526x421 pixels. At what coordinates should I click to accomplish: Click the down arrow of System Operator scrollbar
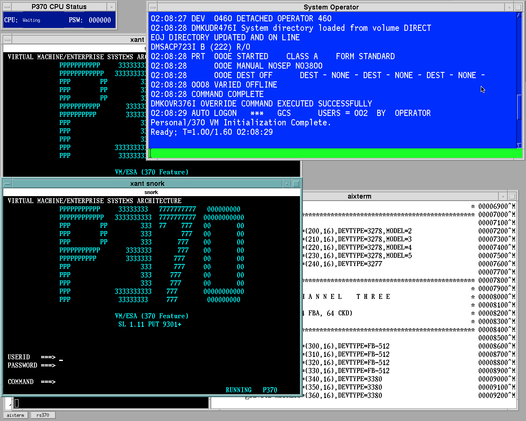click(x=519, y=145)
